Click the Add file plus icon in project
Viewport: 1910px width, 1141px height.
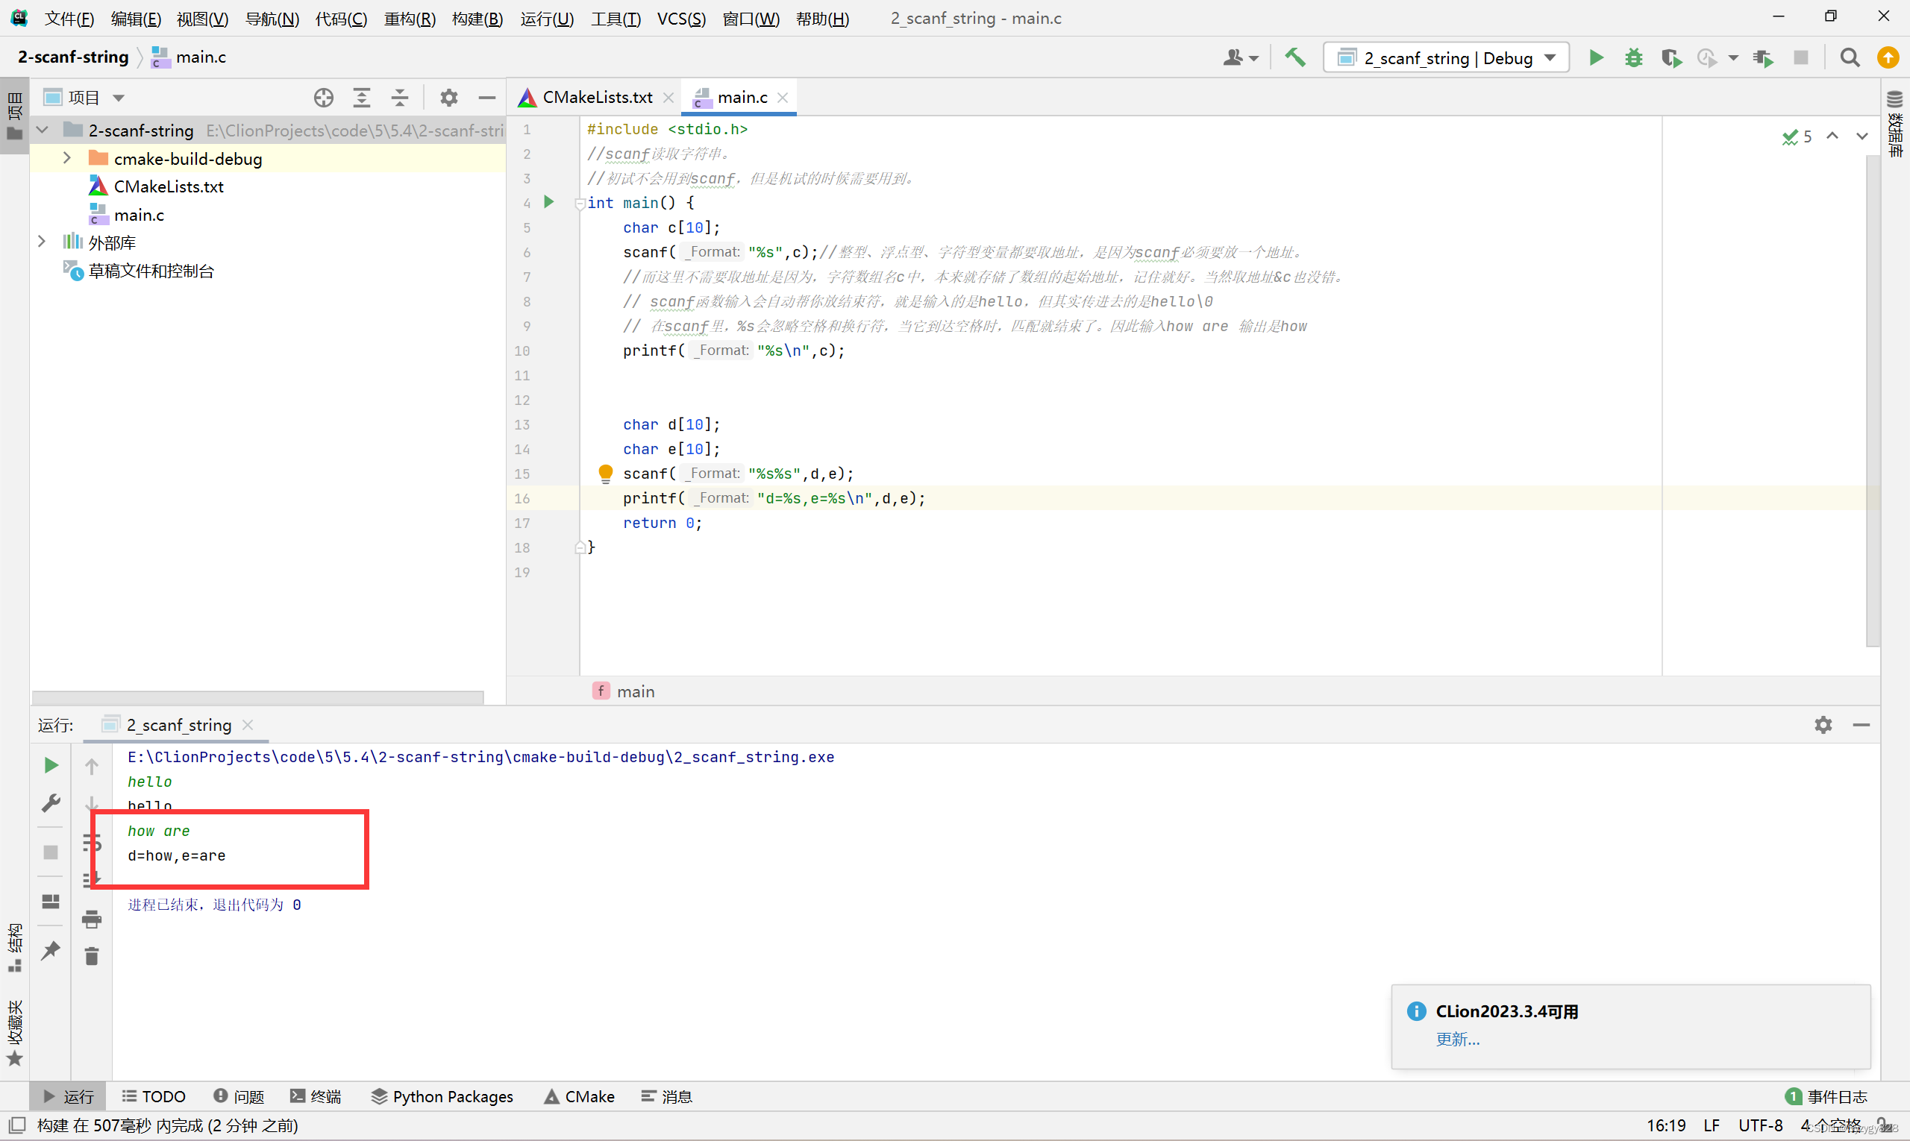[x=322, y=96]
